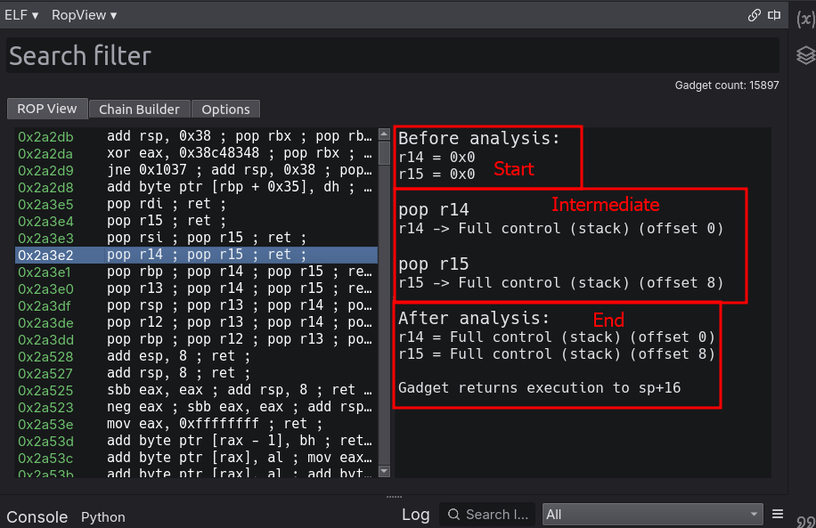Click the sync link icon in header
Viewport: 816px width, 528px height.
point(754,15)
